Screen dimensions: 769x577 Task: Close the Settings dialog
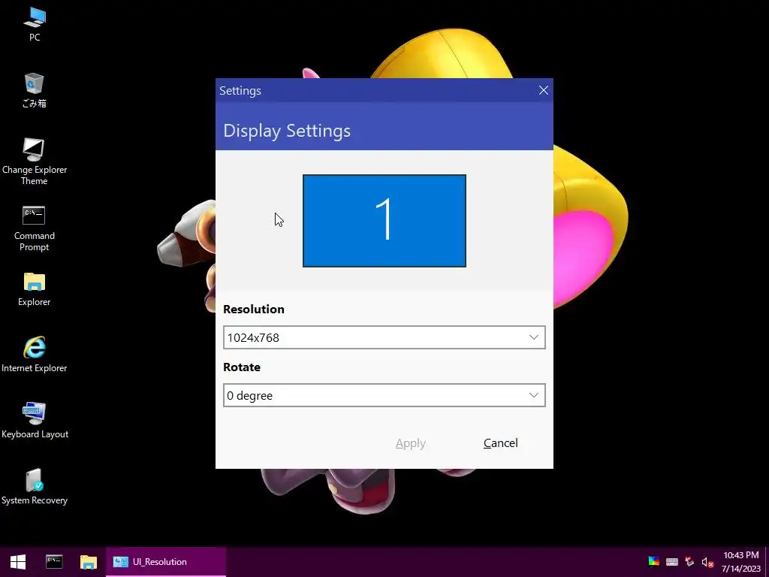(x=544, y=90)
